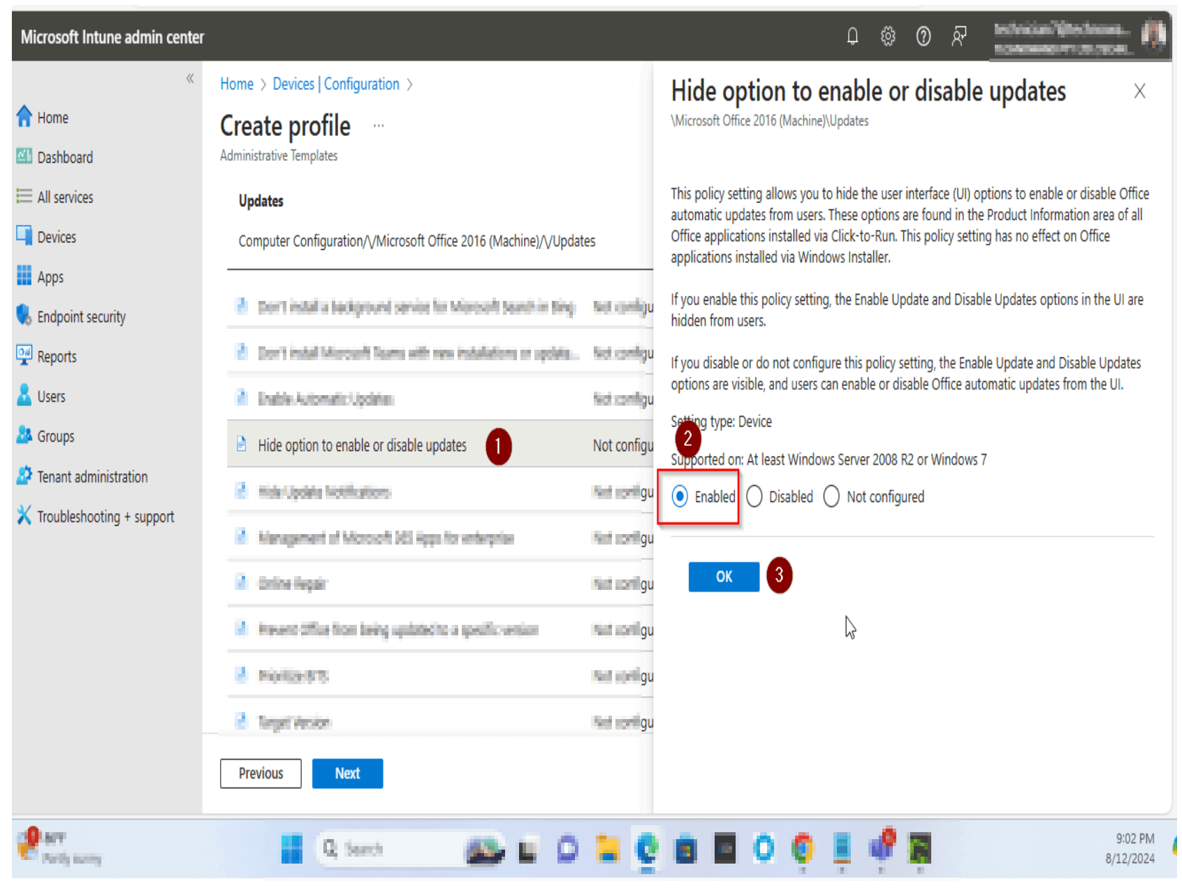Click the Groups people icon

(24, 435)
